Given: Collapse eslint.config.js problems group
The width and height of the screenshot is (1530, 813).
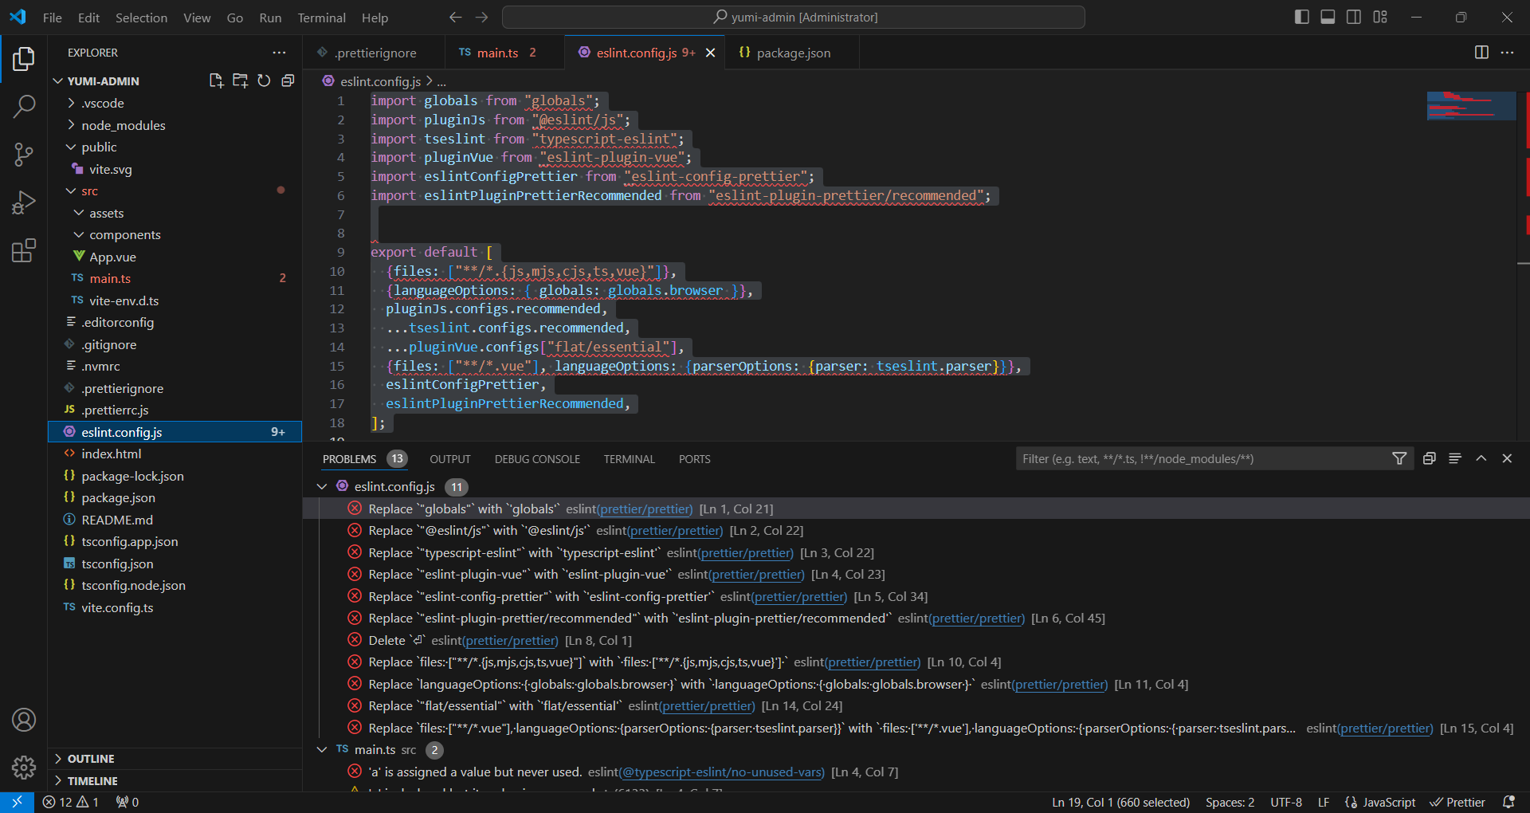Looking at the screenshot, I should [x=322, y=486].
